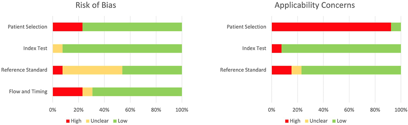Viewport: 408px width, 125px height.
Task: Click the red segment of Index Test in Applicability Concerns
Action: click(x=277, y=48)
